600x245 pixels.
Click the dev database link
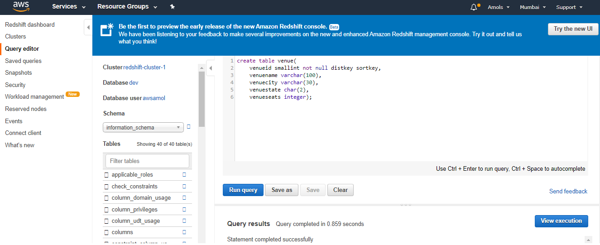[134, 83]
